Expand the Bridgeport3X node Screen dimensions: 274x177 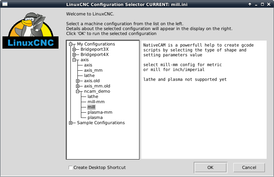click(x=74, y=50)
